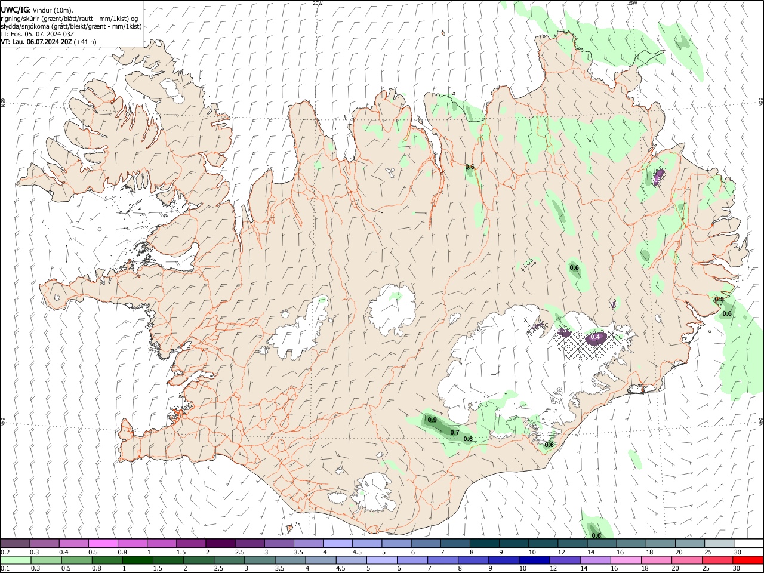Select the periwinkle swatch at 4, purple legend row
Viewport: 764px width, 573px height.
[337, 543]
